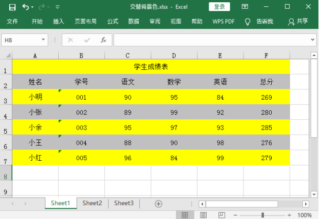Click the New Sheet plus icon
The width and height of the screenshot is (319, 219).
[158, 204]
